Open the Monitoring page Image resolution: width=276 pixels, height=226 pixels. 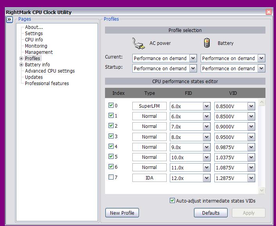coord(36,46)
